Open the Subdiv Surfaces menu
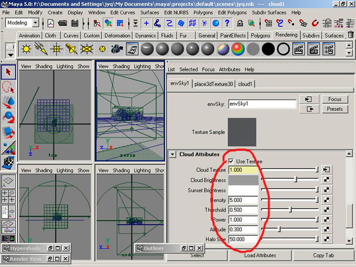The image size is (356, 267). pos(269,12)
